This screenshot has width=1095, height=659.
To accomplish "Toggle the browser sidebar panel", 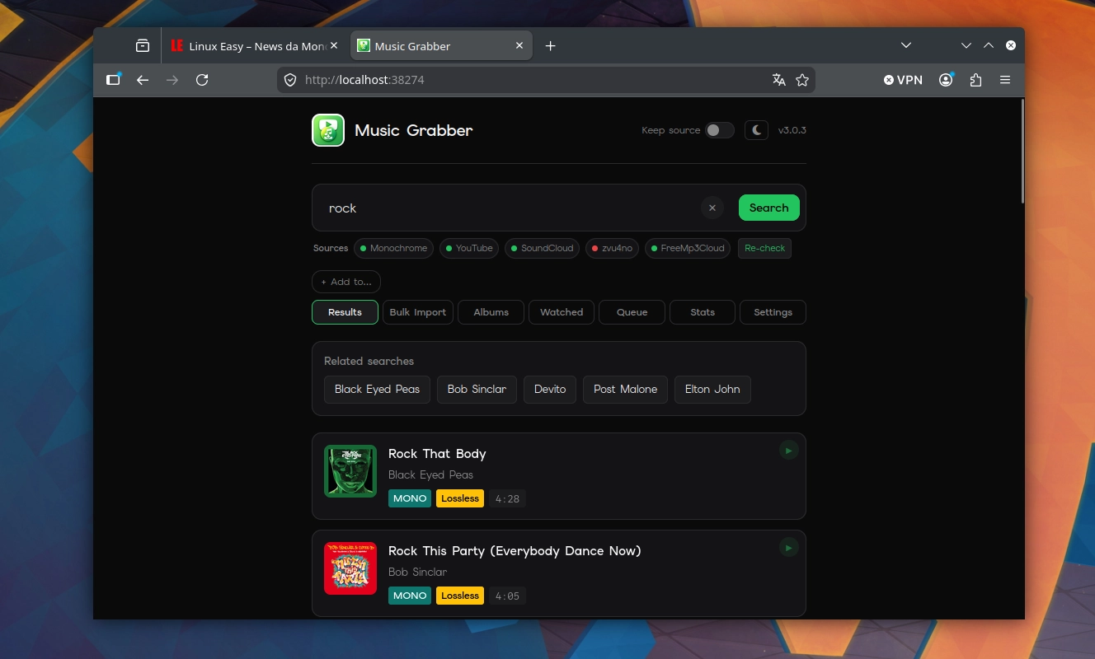I will pyautogui.click(x=114, y=80).
